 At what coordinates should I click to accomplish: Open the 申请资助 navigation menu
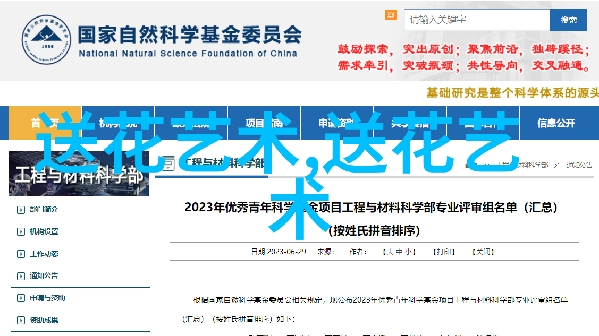pos(337,123)
